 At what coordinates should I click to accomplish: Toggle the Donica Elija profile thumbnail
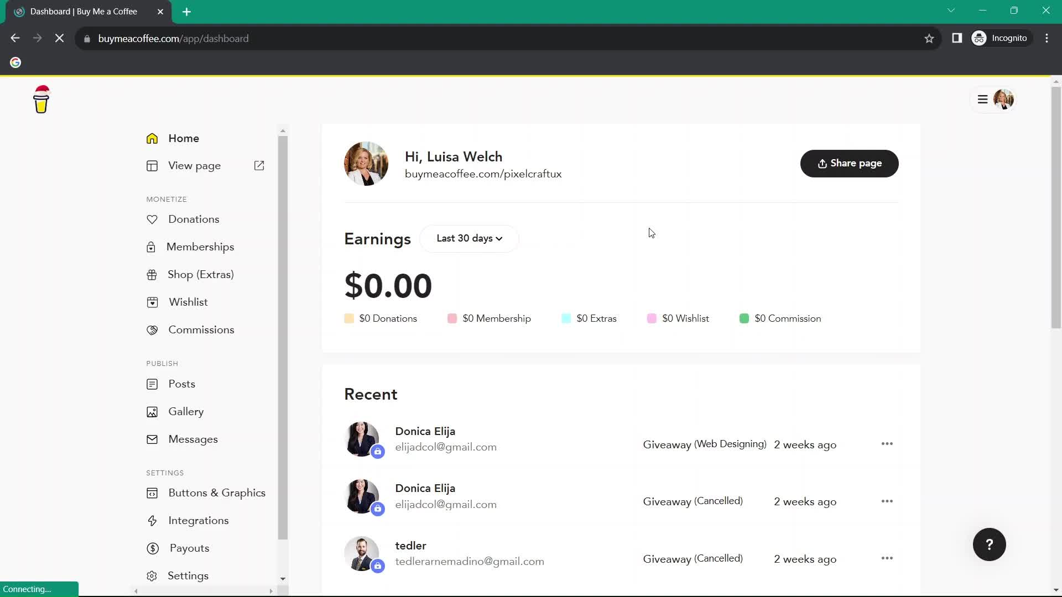tap(363, 439)
